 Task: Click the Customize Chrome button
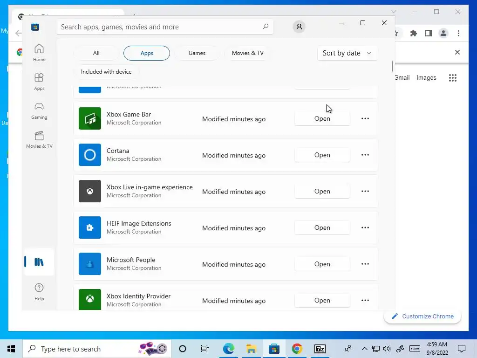click(422, 317)
